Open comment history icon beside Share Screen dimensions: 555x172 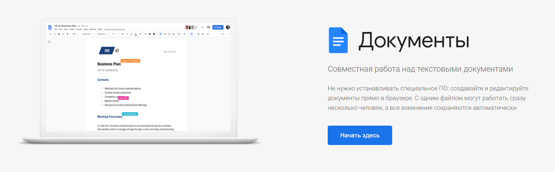[208, 27]
